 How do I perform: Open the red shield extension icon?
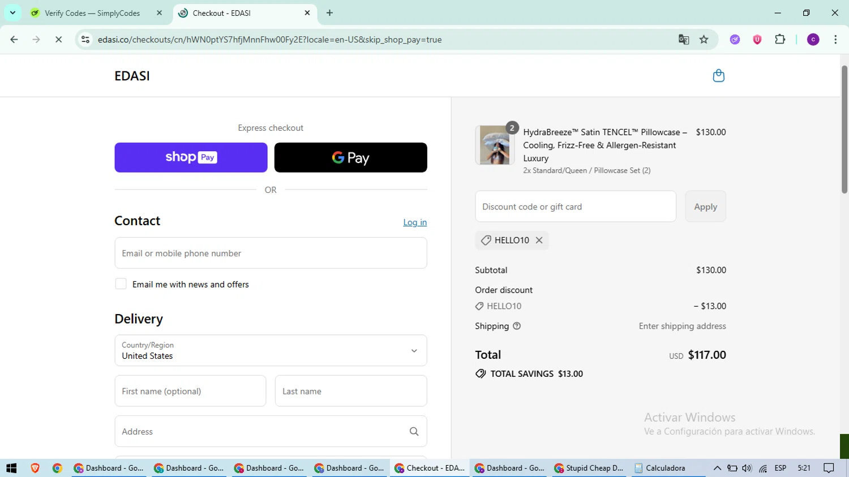tap(757, 40)
